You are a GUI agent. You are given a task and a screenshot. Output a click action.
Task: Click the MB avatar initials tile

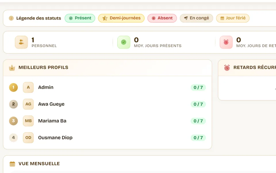point(28,121)
